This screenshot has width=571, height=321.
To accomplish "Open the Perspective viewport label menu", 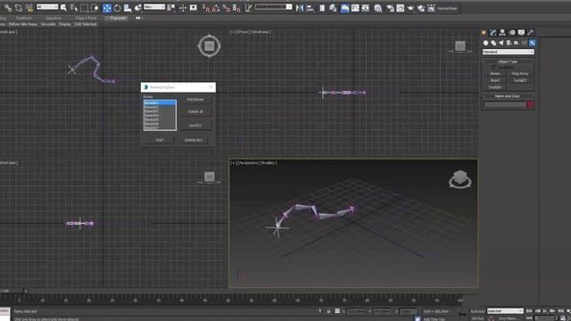I will pos(248,163).
